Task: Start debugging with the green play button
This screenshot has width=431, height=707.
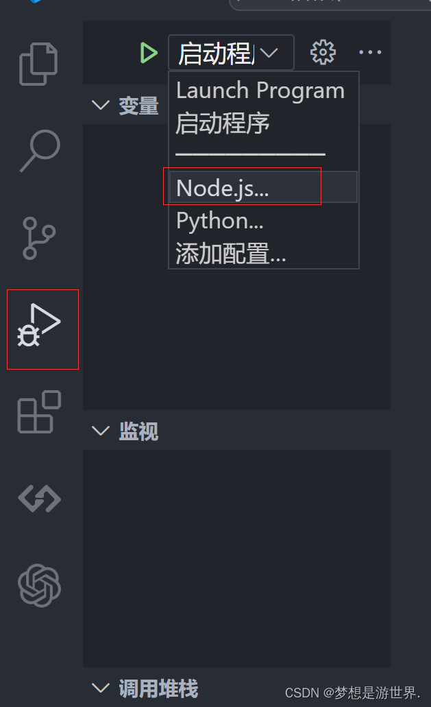Action: point(149,51)
